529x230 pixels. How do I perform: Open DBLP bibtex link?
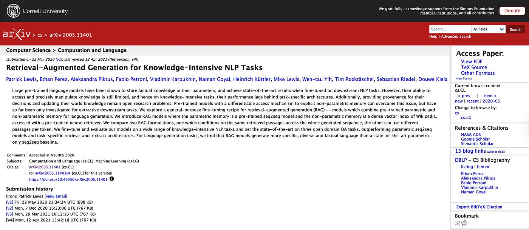[x=483, y=167]
